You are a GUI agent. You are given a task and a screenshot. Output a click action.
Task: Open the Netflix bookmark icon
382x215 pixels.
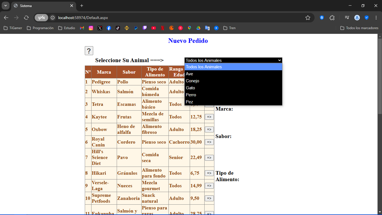[163, 28]
